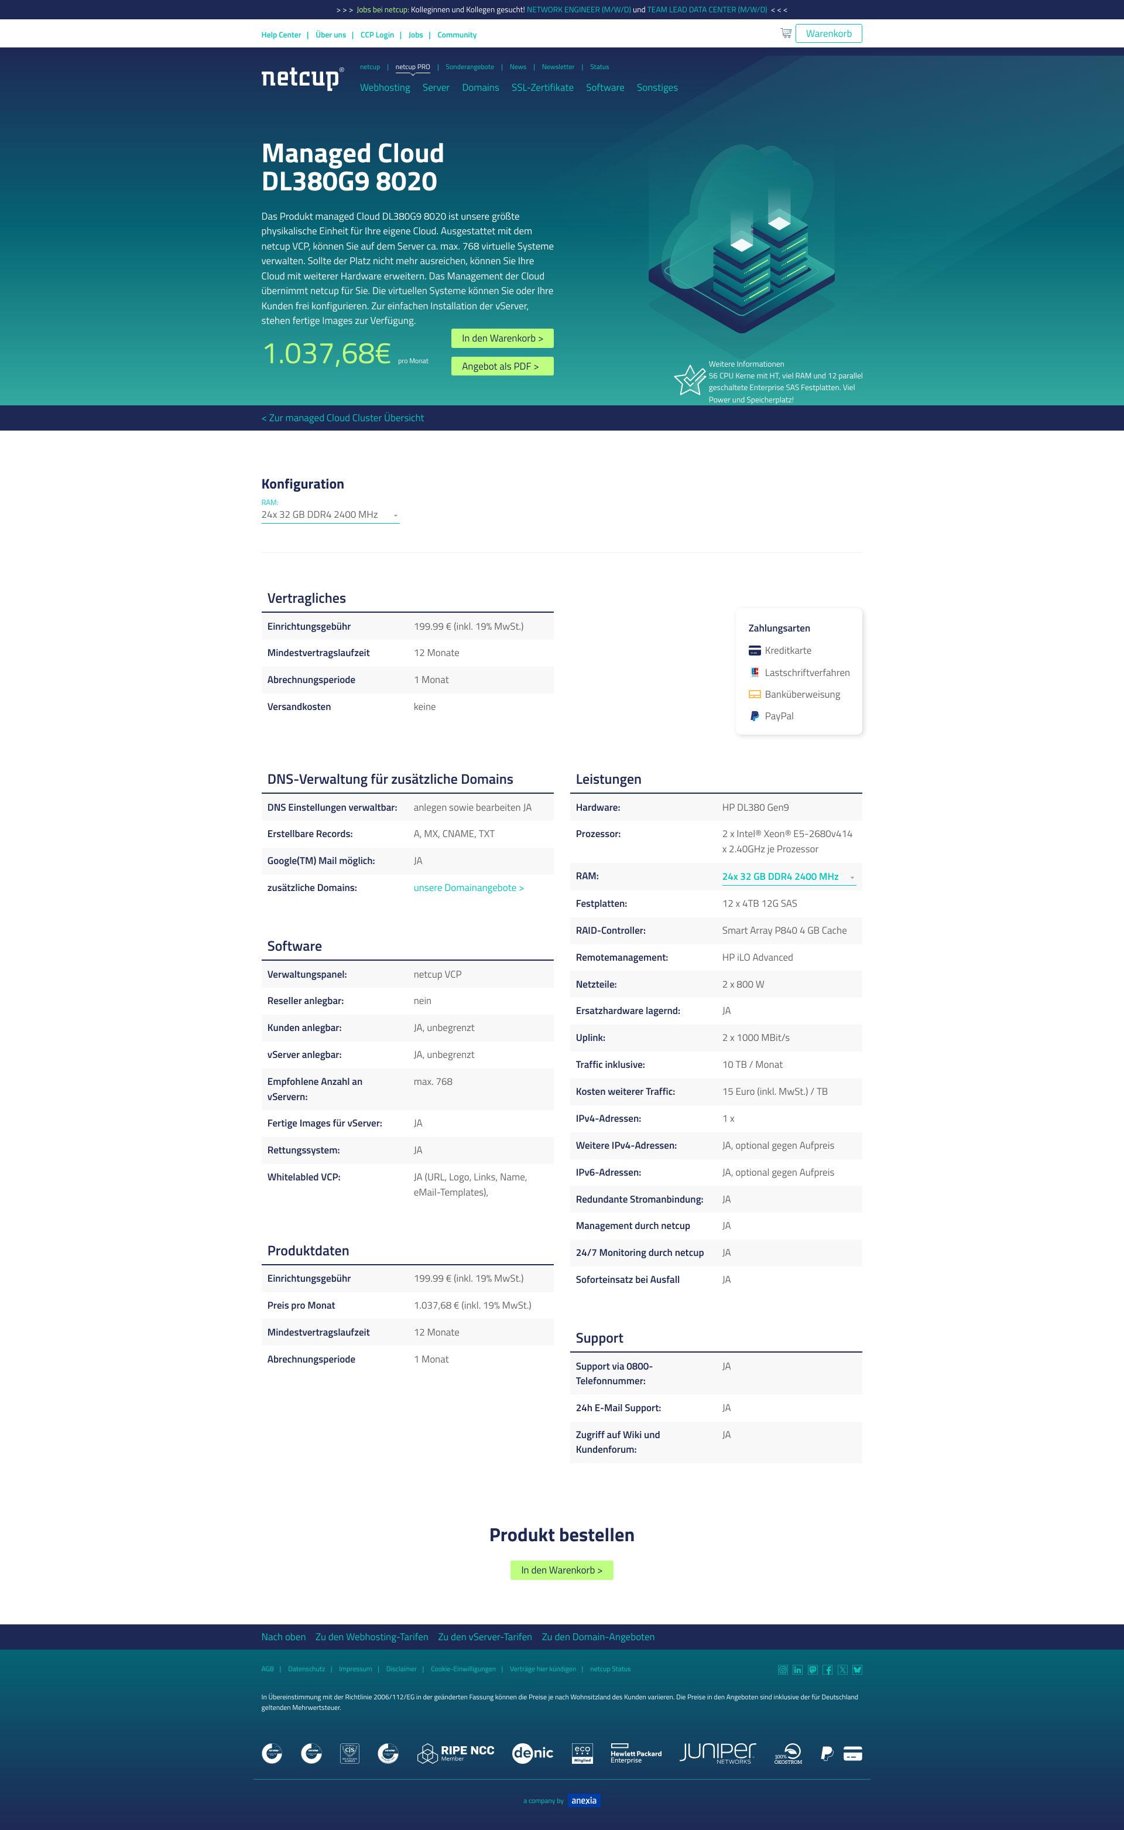Viewport: 1124px width, 1830px height.
Task: Click the anexia company logo
Action: 584,1800
